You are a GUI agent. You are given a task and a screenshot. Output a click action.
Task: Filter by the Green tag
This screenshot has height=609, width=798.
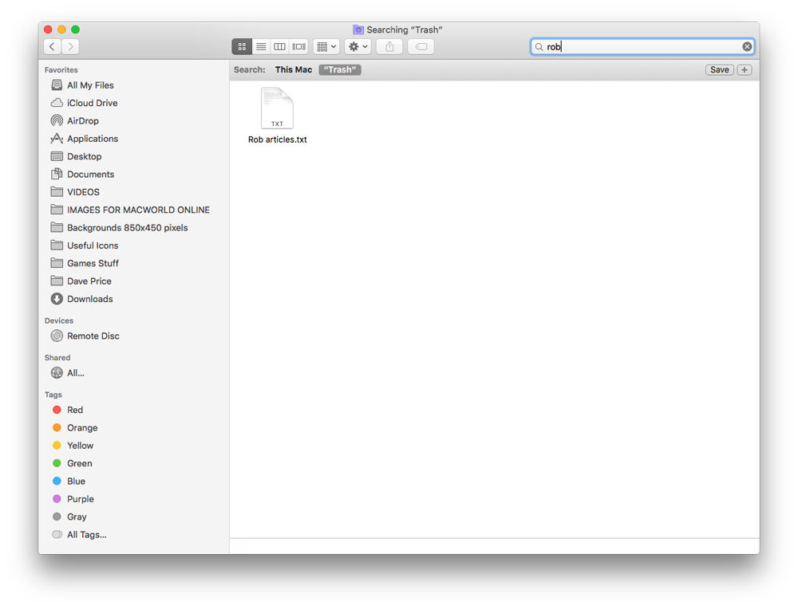(79, 464)
